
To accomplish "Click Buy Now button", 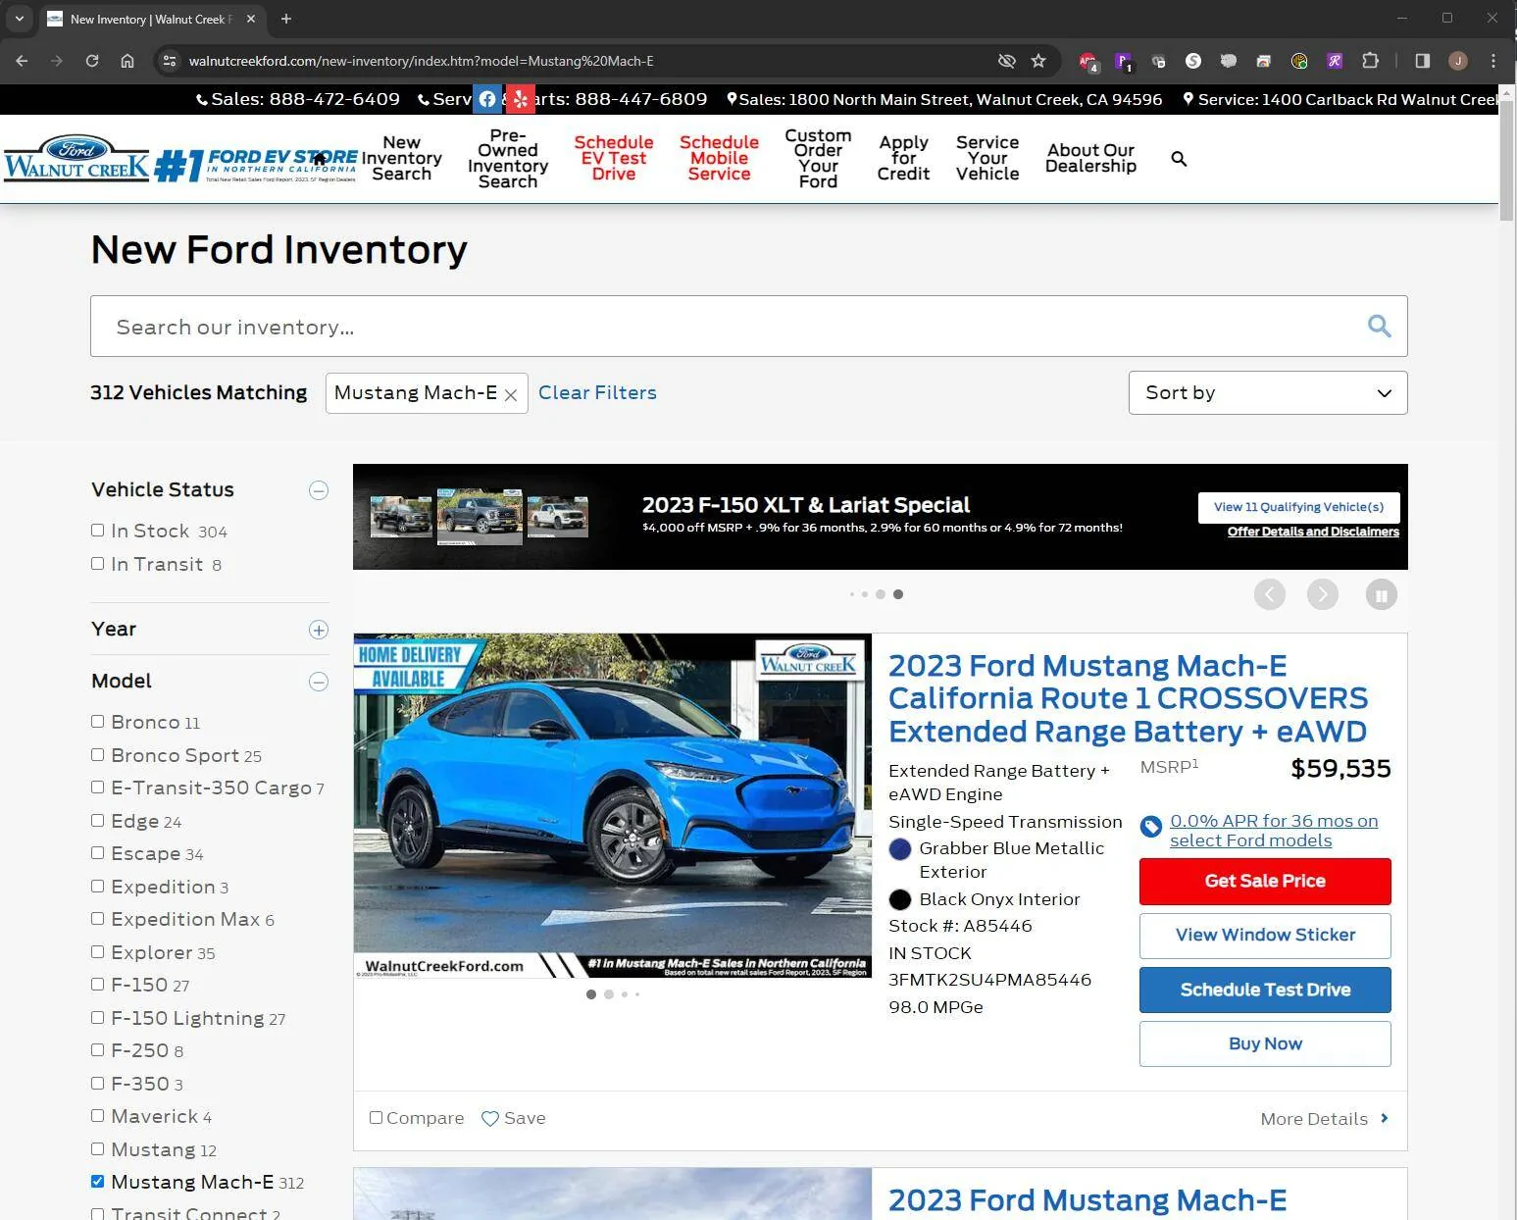I will (1265, 1044).
